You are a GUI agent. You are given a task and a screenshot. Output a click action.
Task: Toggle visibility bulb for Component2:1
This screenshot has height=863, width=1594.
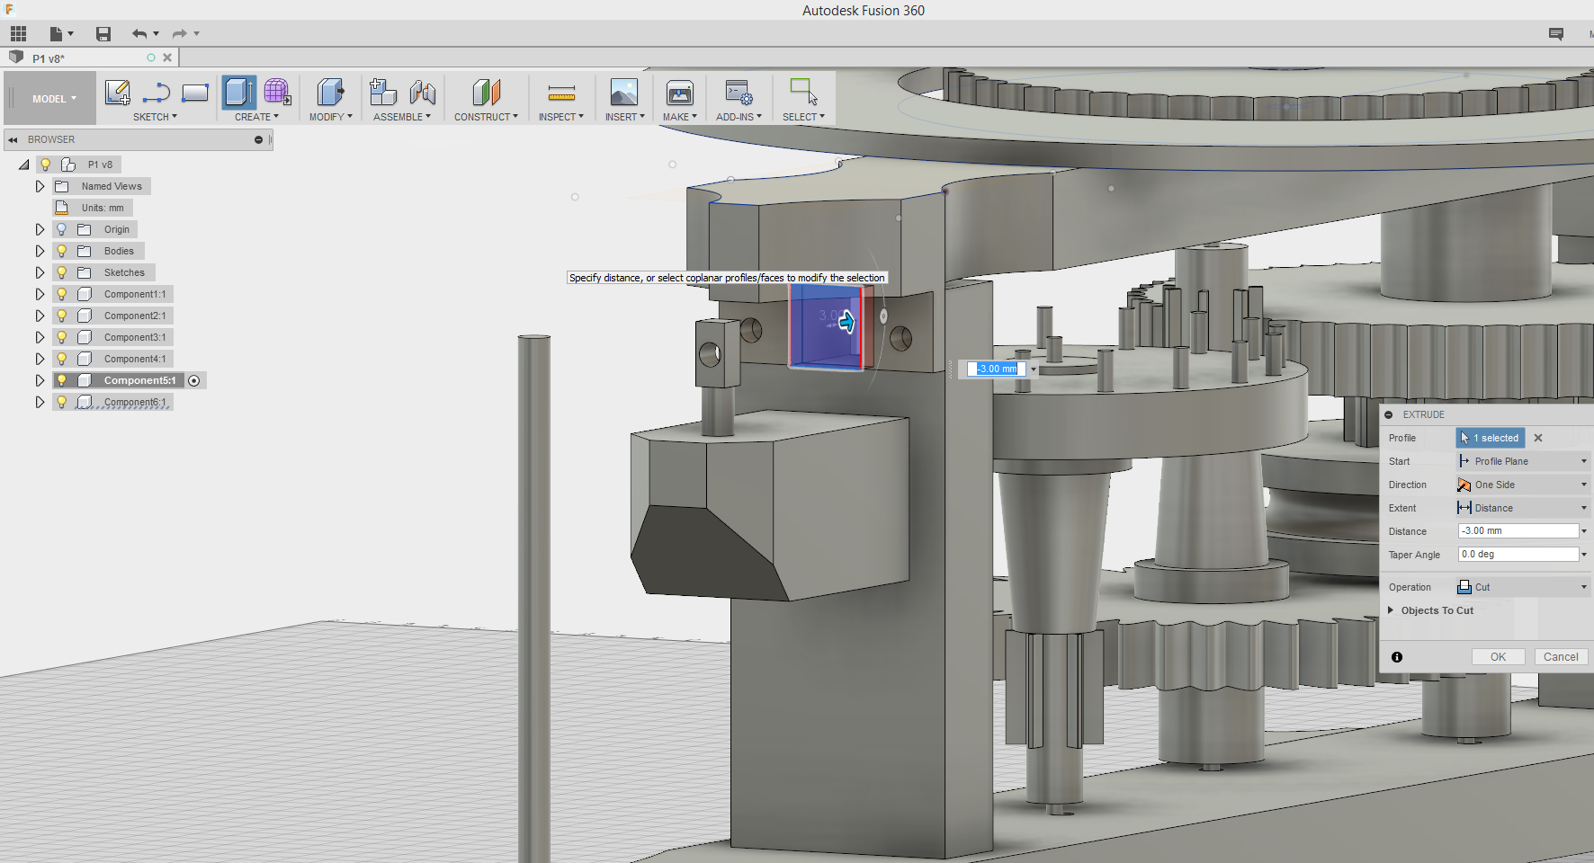[x=62, y=316]
